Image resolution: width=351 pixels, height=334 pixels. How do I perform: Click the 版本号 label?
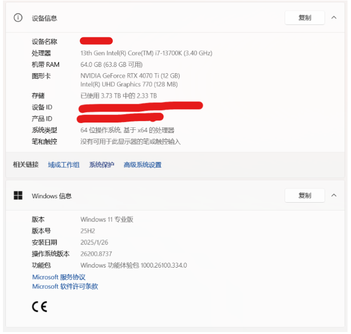[41, 231]
